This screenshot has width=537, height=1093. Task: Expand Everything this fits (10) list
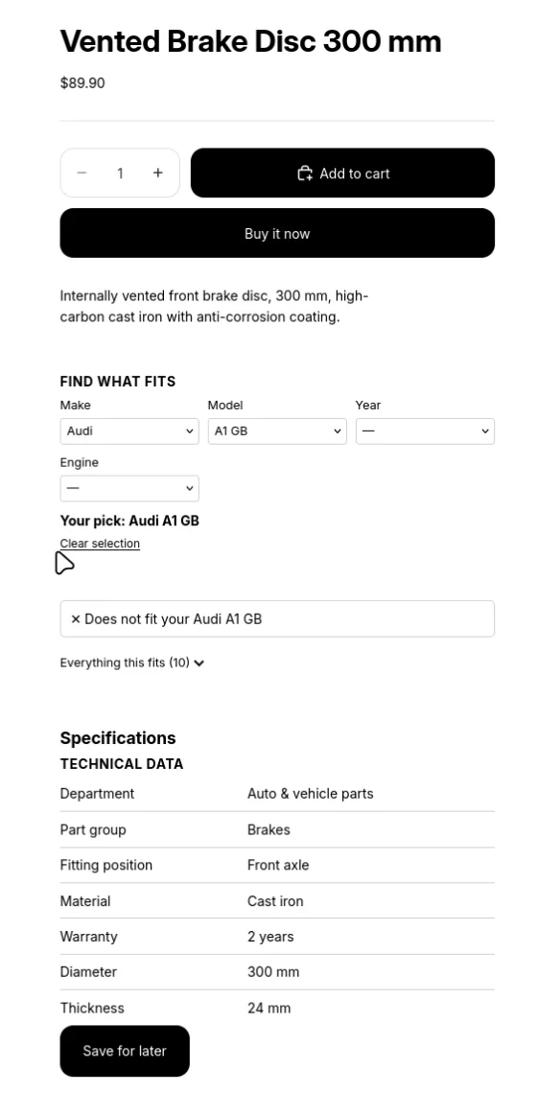pyautogui.click(x=132, y=663)
